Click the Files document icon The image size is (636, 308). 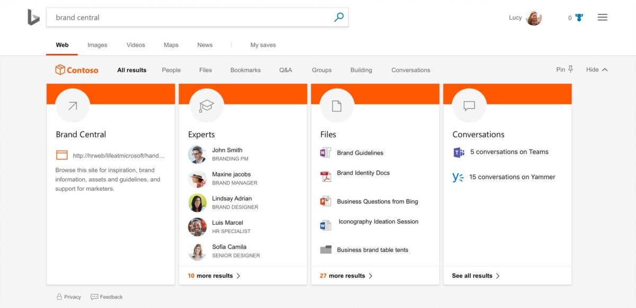pyautogui.click(x=337, y=105)
